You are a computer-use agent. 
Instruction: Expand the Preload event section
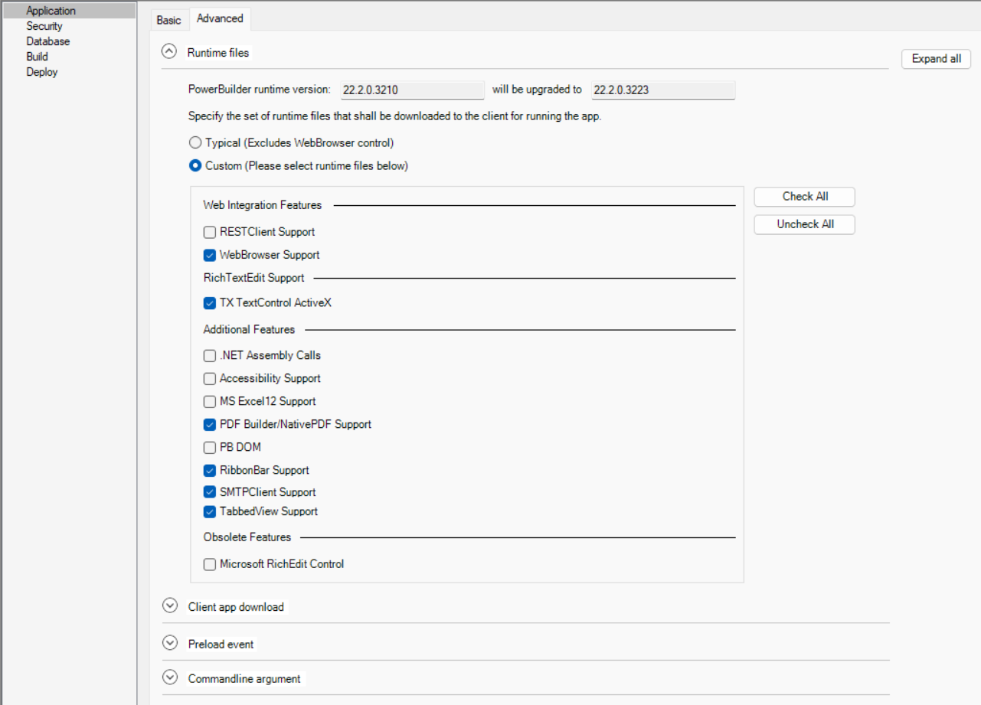[x=170, y=644]
